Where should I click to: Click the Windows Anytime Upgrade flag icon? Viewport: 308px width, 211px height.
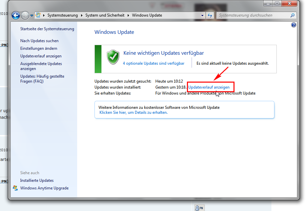[x=15, y=188]
